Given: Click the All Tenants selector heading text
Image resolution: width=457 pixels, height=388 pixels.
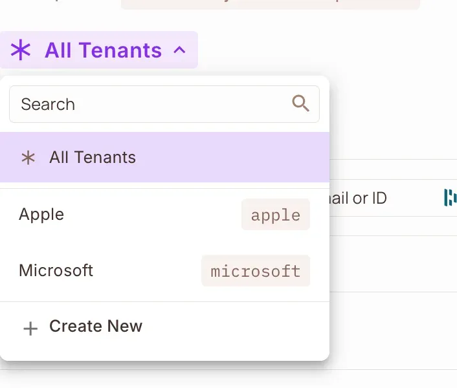Looking at the screenshot, I should [103, 50].
